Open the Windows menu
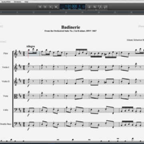This screenshot has height=144, width=144. point(17,2)
